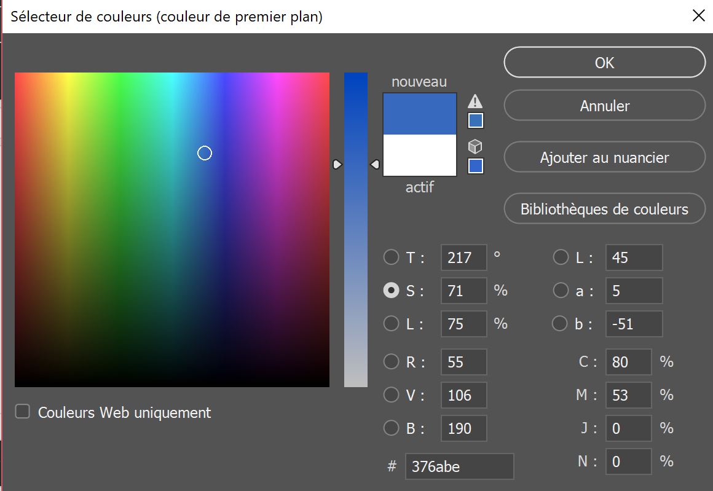Select the V (green) radio button
Screen dimensions: 713x491
click(x=391, y=395)
